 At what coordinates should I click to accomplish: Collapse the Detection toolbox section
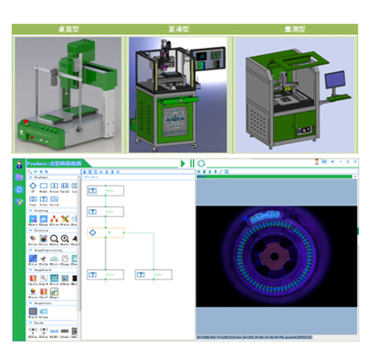(31, 231)
